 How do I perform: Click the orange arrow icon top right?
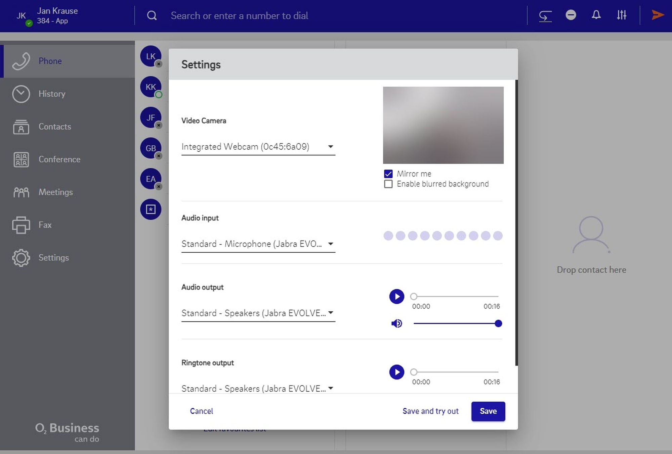(x=657, y=15)
